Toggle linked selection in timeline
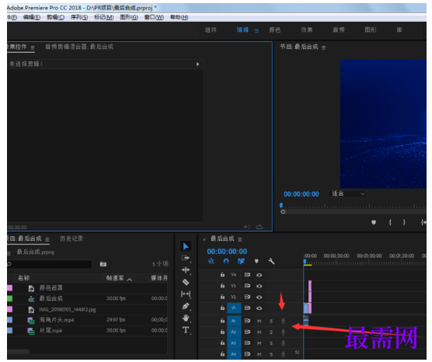 point(241,261)
